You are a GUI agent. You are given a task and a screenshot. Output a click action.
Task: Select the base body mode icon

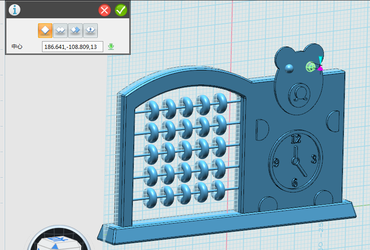(x=45, y=31)
